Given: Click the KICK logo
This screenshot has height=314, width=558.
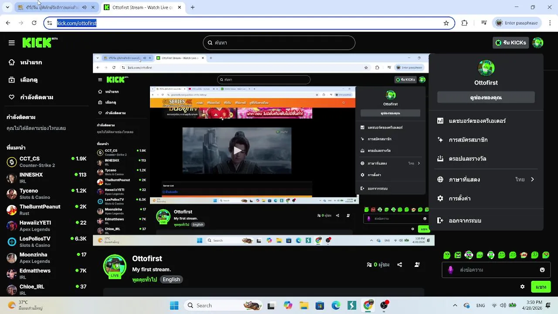Looking at the screenshot, I should click(40, 42).
